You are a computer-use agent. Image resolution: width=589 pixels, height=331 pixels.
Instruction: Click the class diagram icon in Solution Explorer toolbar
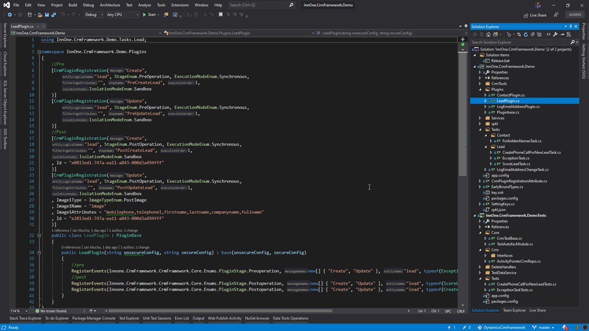[x=569, y=34]
